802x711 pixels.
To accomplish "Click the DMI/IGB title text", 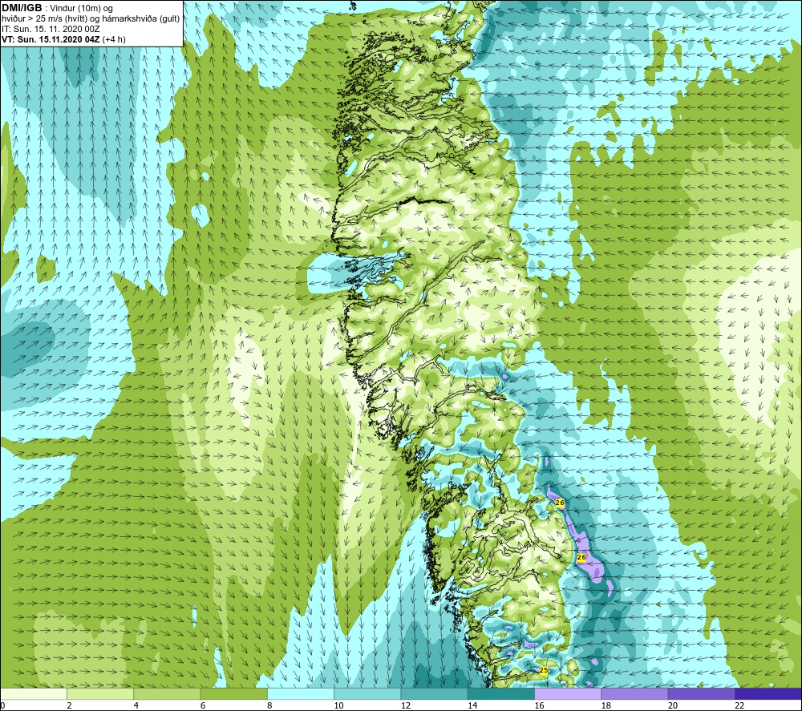I will coord(22,8).
